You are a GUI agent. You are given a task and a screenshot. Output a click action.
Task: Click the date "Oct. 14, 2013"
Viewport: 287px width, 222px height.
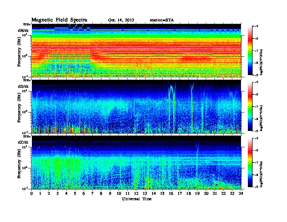[x=121, y=20]
